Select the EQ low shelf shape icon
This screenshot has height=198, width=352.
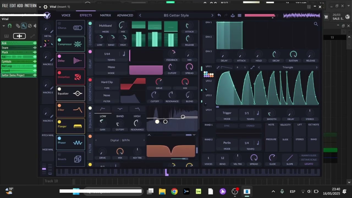tap(103, 109)
